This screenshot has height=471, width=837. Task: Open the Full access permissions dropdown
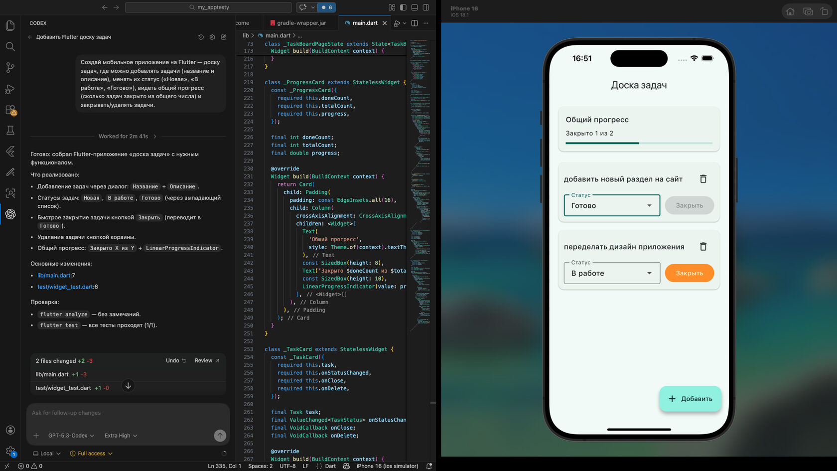tap(91, 454)
